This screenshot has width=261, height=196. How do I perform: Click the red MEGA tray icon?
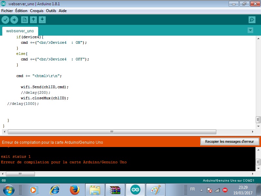tap(225, 190)
